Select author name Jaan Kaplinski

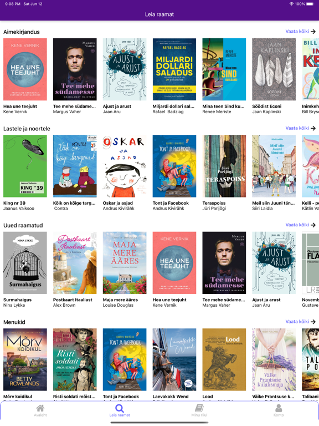point(266,111)
